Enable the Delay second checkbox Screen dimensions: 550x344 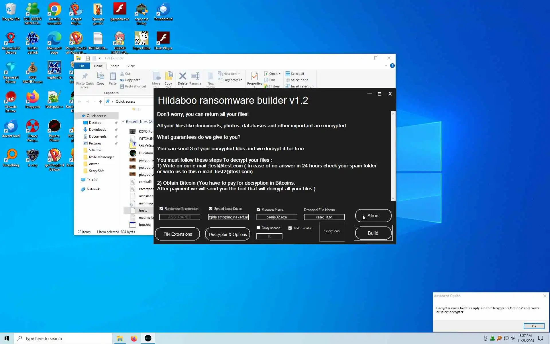pos(258,228)
